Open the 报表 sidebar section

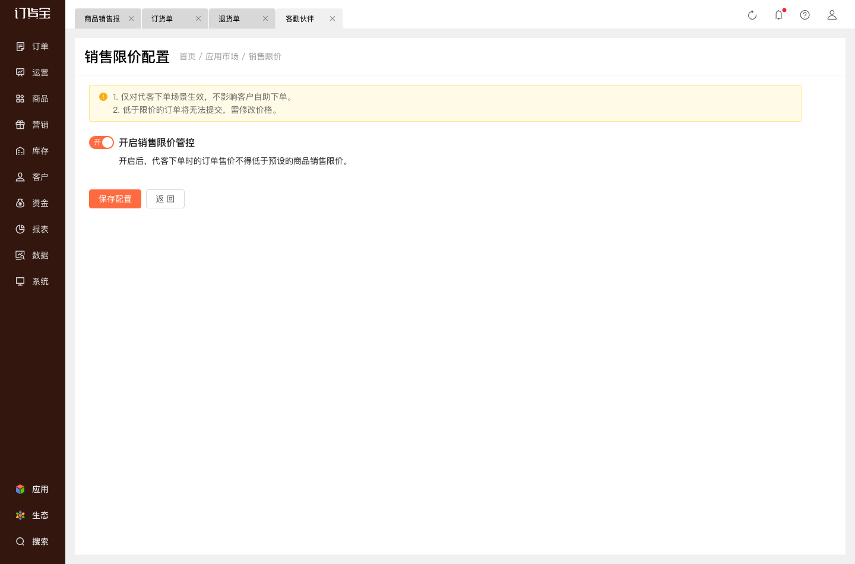point(32,229)
